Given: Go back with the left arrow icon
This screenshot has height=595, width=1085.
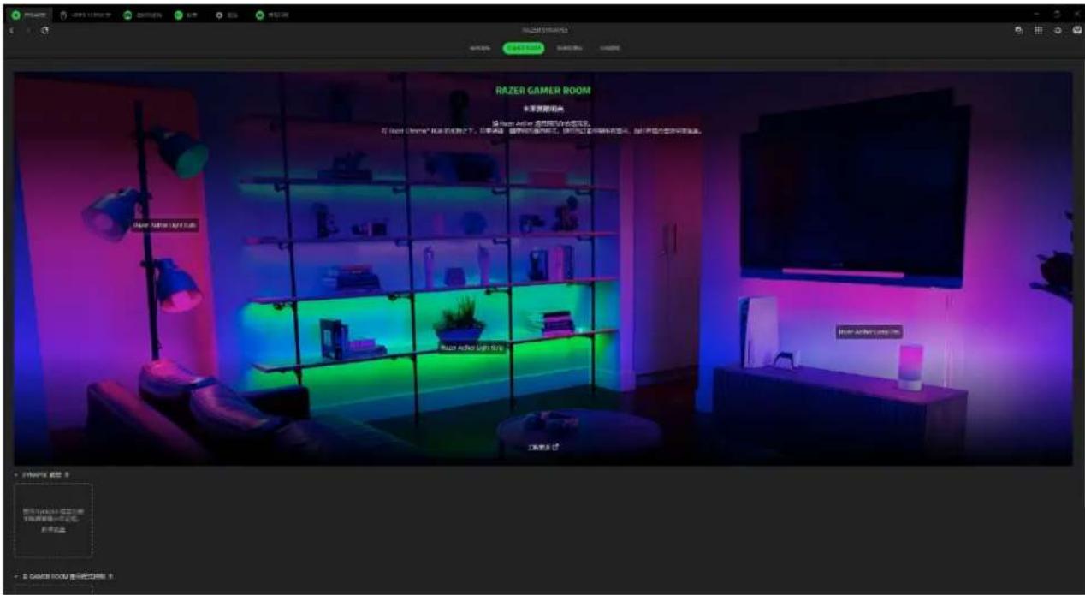Looking at the screenshot, I should coord(12,30).
